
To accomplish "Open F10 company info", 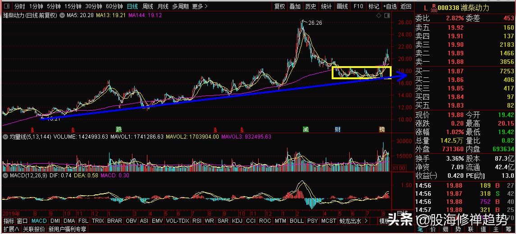I will [358, 6].
